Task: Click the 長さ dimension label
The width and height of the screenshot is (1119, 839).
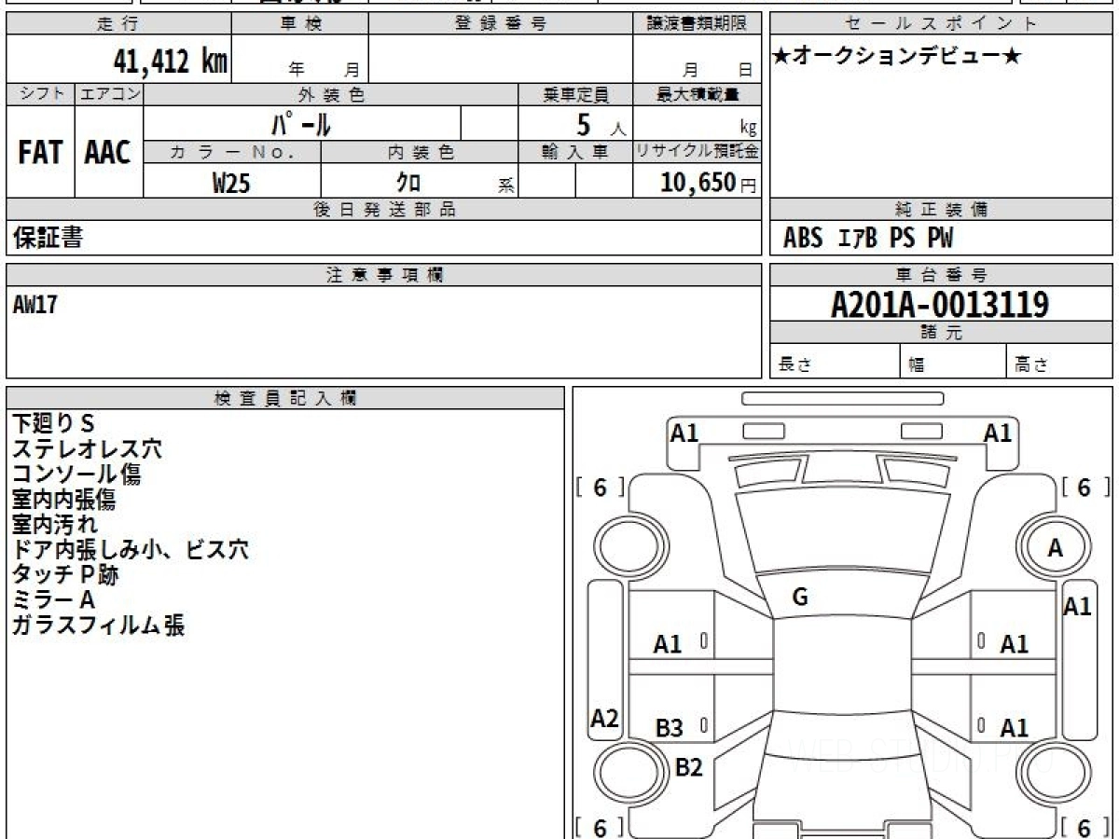Action: (x=794, y=365)
